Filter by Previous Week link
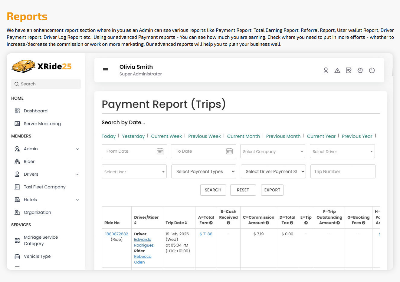The width and height of the screenshot is (400, 282). (x=205, y=136)
